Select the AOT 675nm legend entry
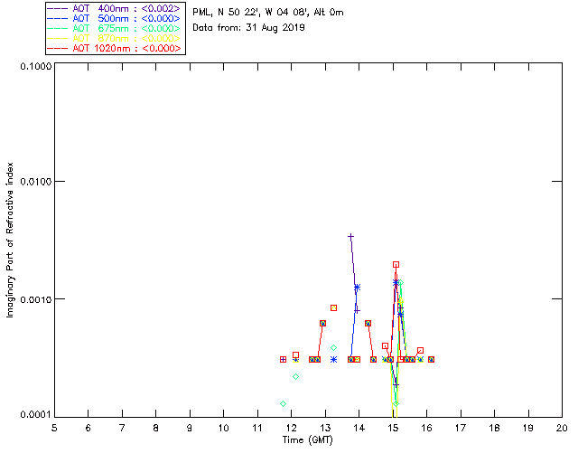This screenshot has width=578, height=463. coord(115,28)
